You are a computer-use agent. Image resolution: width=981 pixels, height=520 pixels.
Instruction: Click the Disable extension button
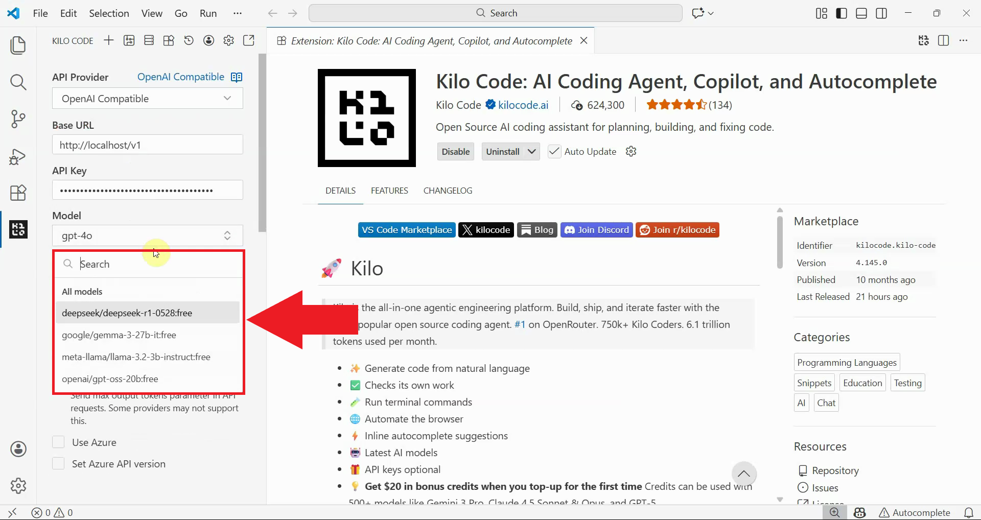tap(455, 152)
